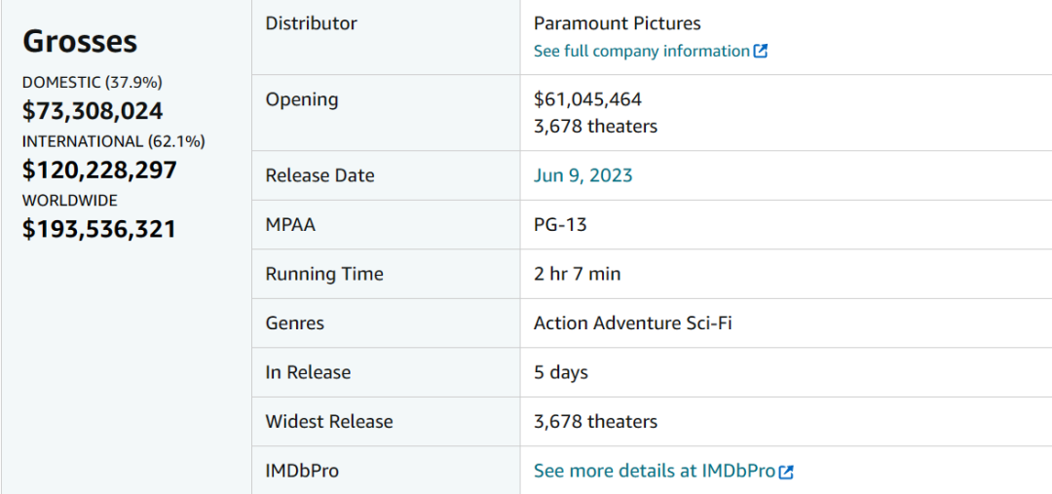1052x494 pixels.
Task: Click the PG-13 MPAA rating value
Action: 560,225
